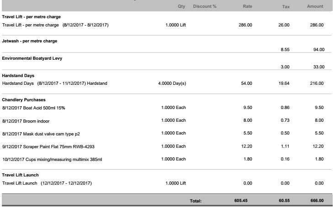The width and height of the screenshot is (335, 207).
Task: Click the Hardstand Days dated line description
Action: click(x=54, y=83)
